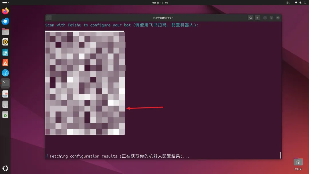Image resolution: width=309 pixels, height=174 pixels.
Task: Show applications via Ubuntu logo button
Action: tap(5, 168)
